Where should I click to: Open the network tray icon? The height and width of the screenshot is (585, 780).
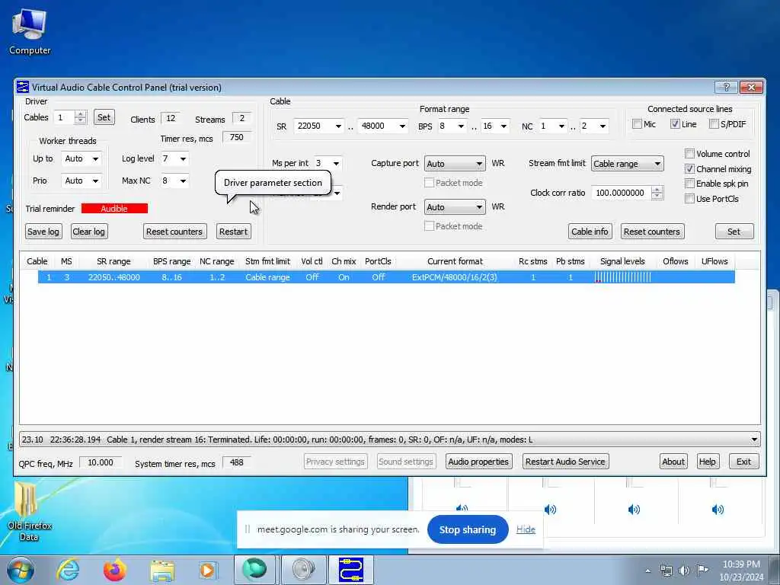[666, 571]
